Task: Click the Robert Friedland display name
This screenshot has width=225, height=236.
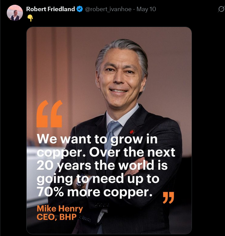Action: 51,9
